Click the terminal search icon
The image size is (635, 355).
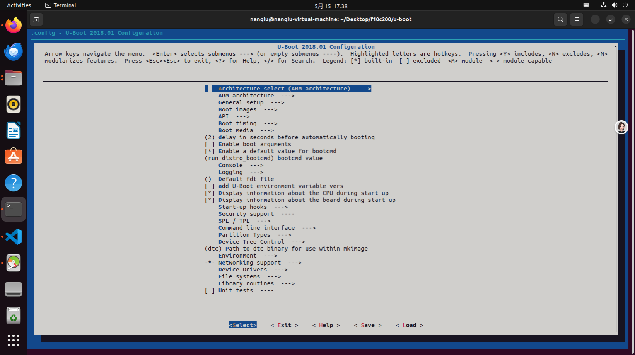pyautogui.click(x=560, y=19)
